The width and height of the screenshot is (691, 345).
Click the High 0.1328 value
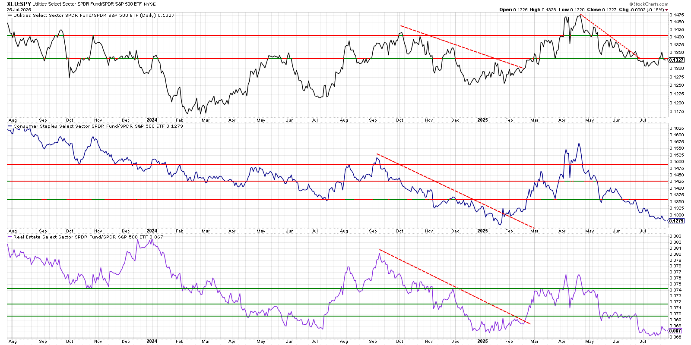click(543, 9)
